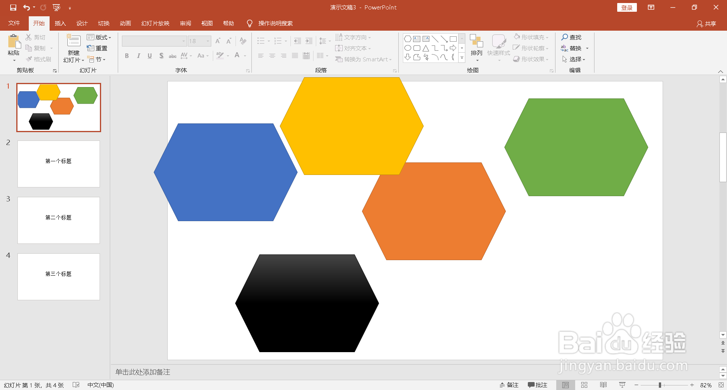Select the triangle shape in shapes gallery
Screen dimensions: 727x390
click(426, 48)
